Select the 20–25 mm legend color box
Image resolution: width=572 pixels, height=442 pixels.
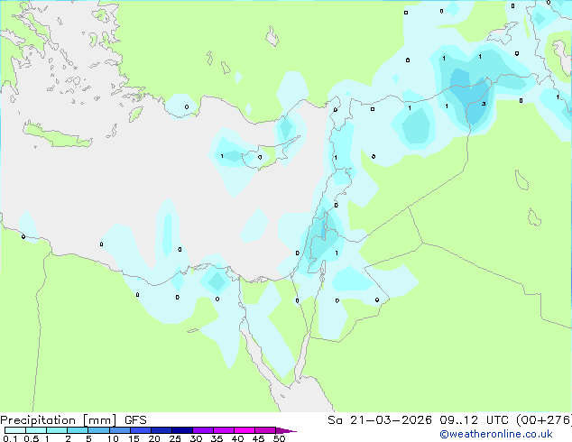tap(161, 430)
